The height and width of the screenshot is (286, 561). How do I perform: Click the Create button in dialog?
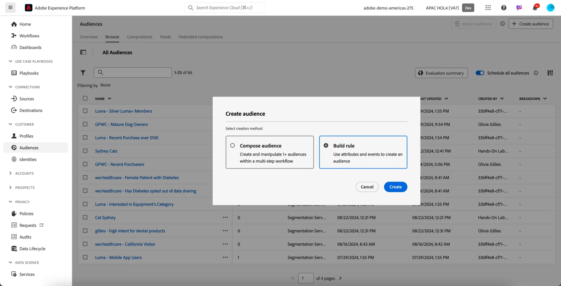395,187
